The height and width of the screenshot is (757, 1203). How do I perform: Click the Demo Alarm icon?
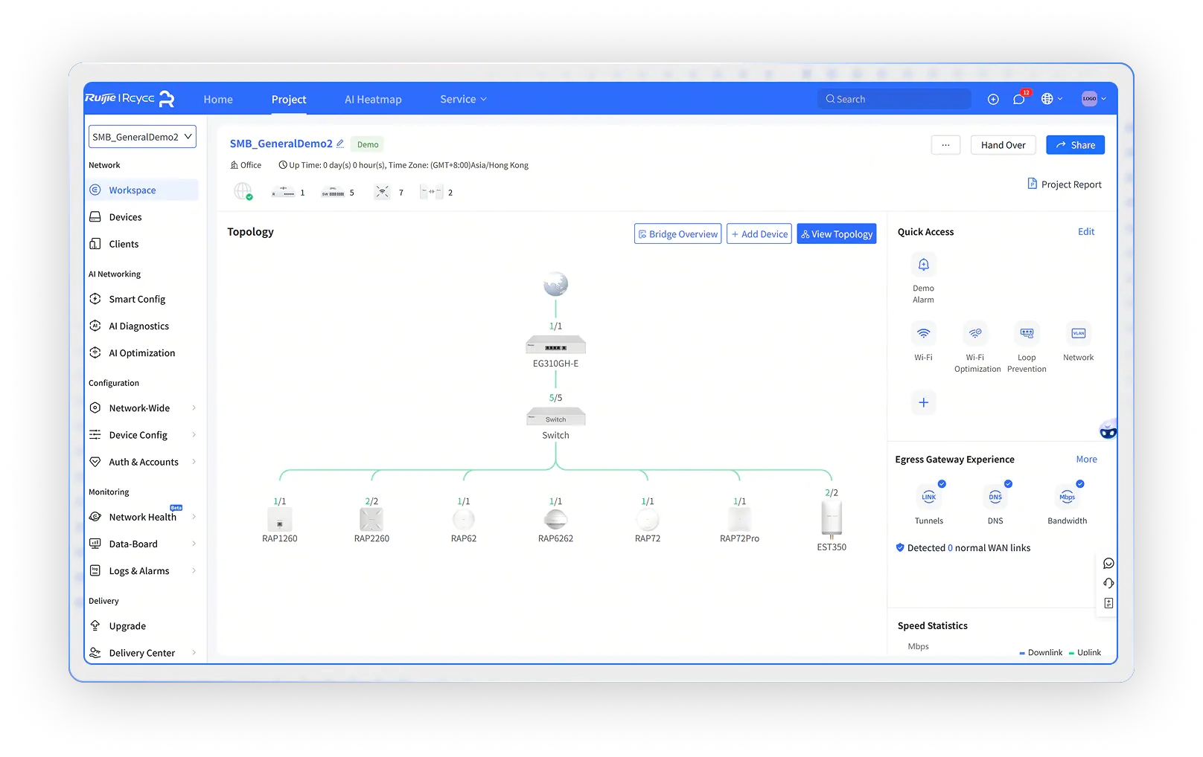pyautogui.click(x=923, y=265)
